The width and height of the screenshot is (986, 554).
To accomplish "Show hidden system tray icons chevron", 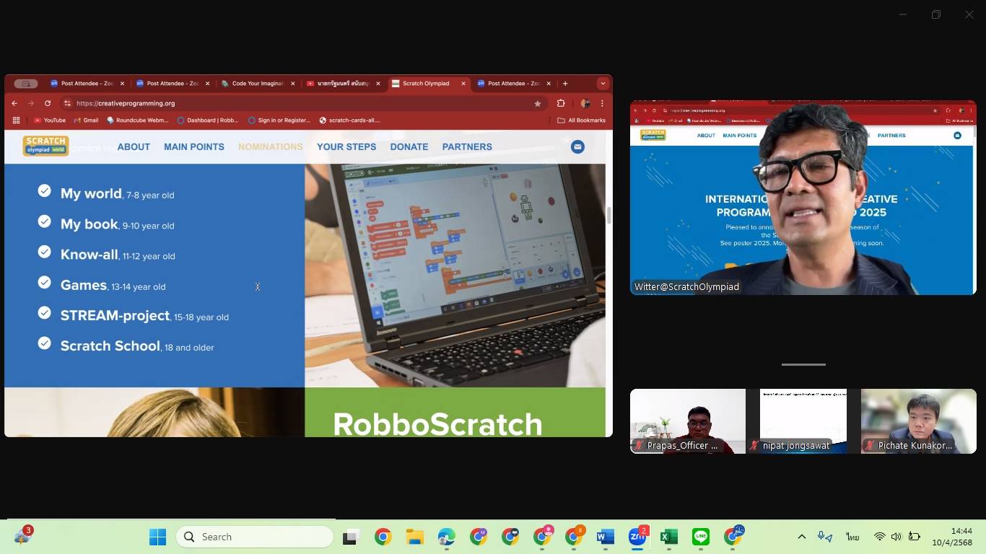I will click(x=801, y=537).
